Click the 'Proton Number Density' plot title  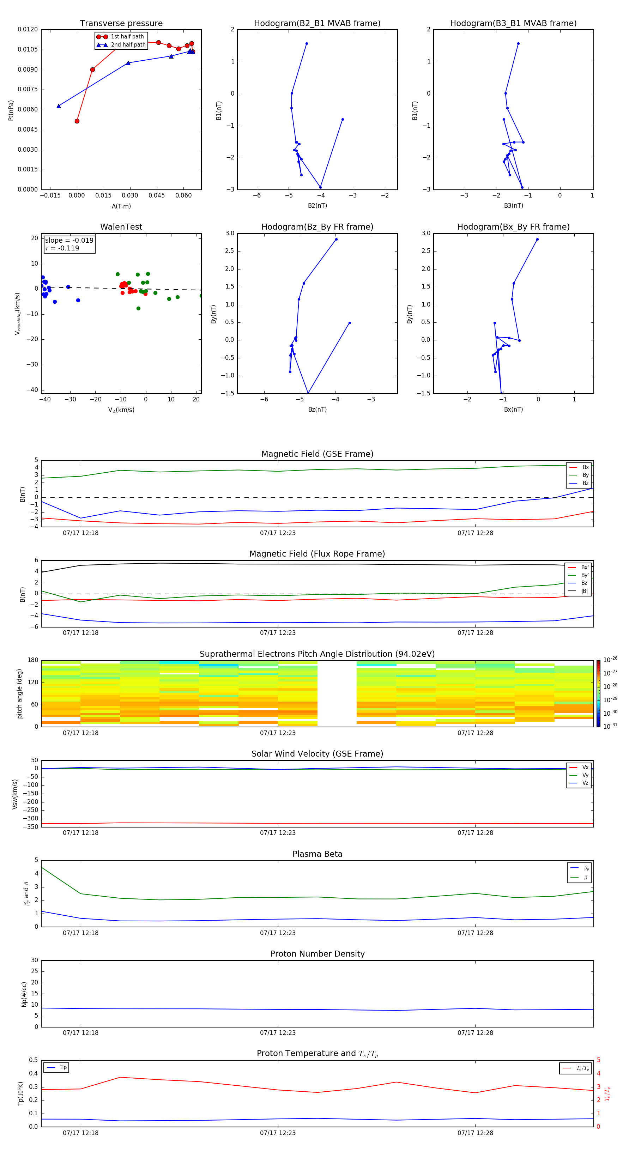[317, 954]
